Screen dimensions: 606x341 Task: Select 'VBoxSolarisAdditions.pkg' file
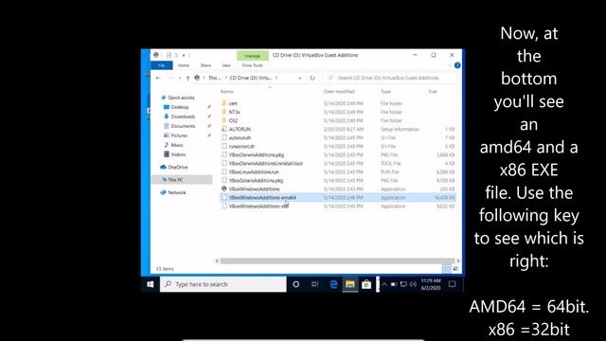coord(256,181)
